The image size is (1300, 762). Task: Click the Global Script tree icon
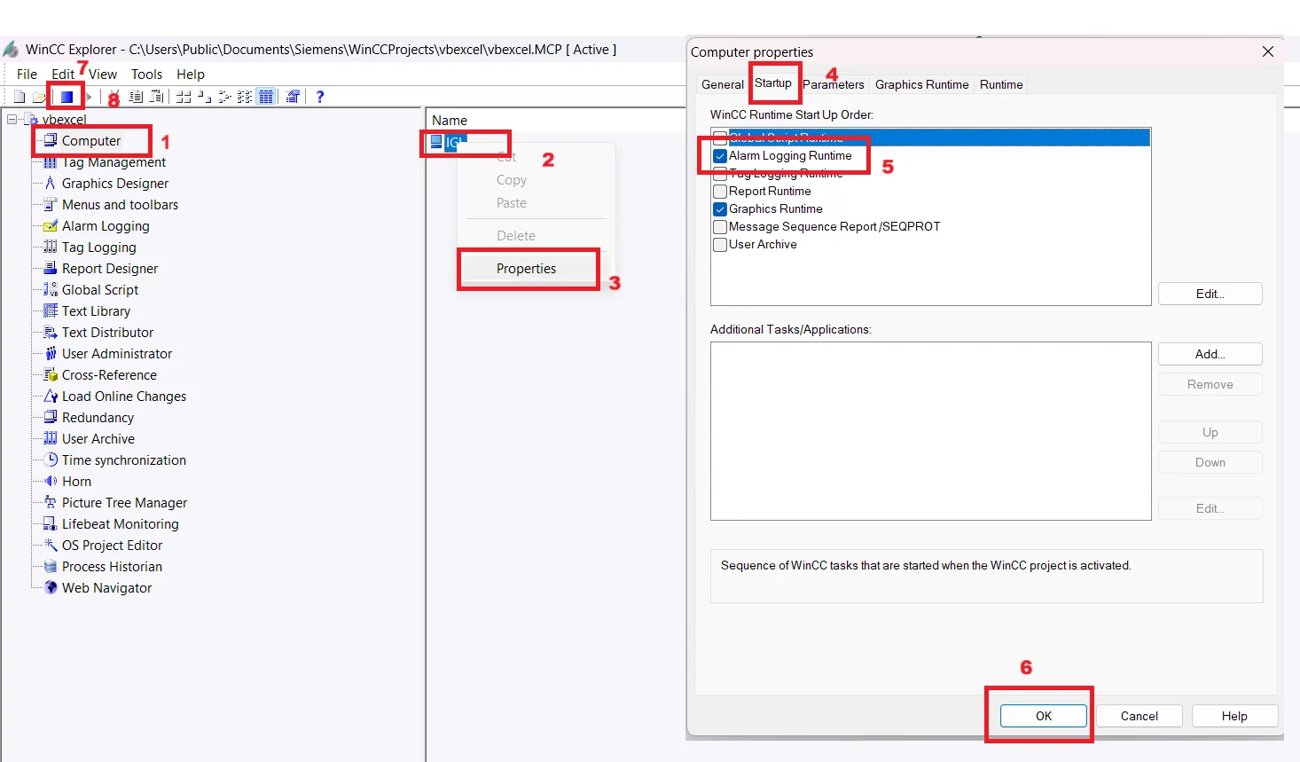coord(51,289)
